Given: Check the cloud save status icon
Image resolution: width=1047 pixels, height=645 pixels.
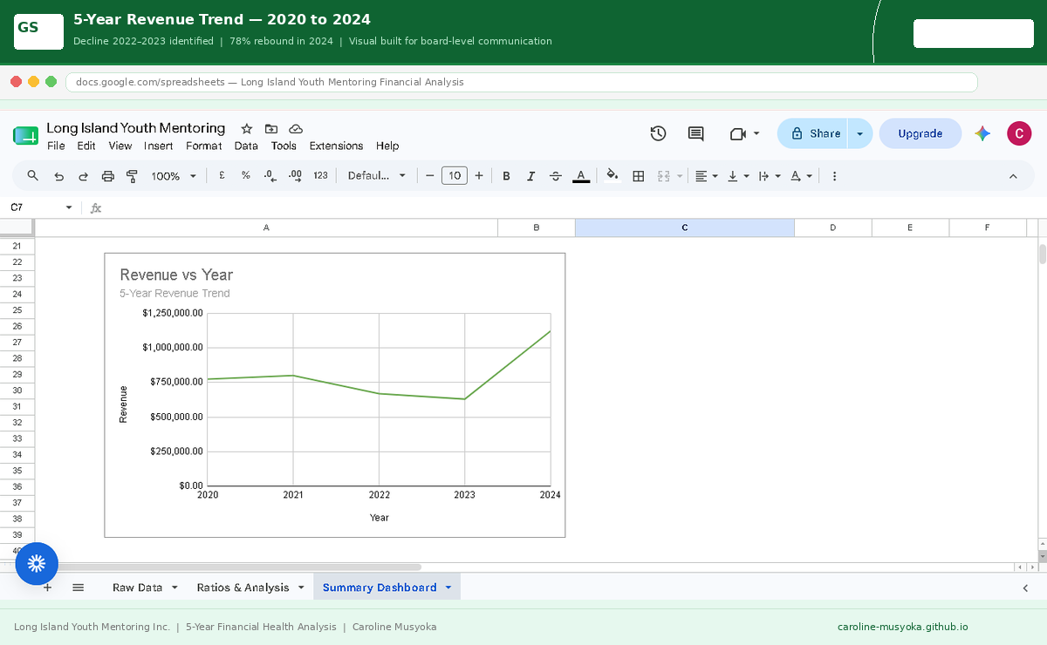Looking at the screenshot, I should 296,128.
